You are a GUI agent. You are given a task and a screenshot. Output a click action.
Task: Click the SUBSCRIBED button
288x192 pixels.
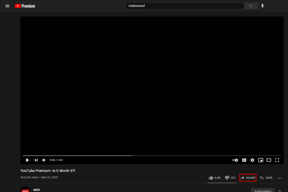pos(263,190)
